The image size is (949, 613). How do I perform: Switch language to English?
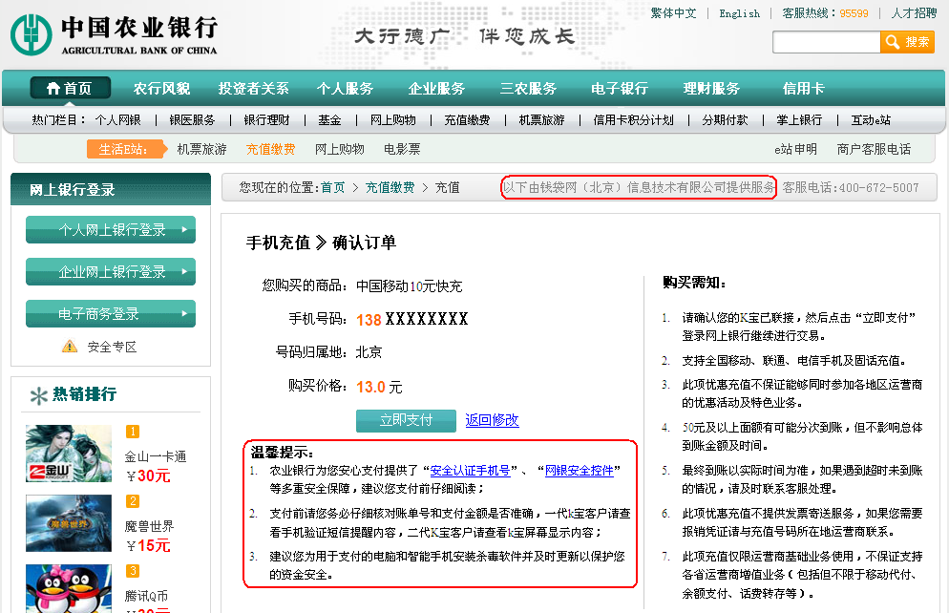pos(740,13)
